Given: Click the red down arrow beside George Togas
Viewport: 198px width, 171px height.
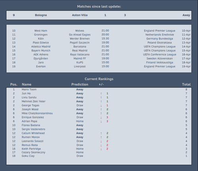Looking at the screenshot, I should click(101, 106).
